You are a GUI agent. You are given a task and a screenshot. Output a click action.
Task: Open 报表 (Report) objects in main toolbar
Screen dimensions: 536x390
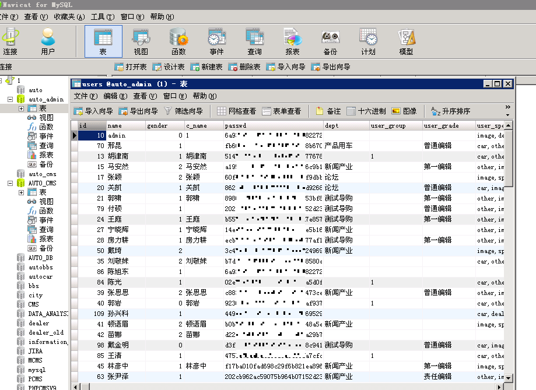293,41
